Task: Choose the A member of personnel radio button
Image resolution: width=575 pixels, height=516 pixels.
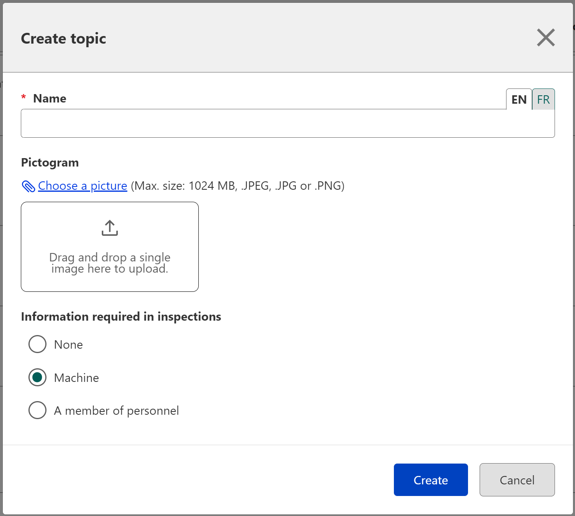Action: [x=38, y=410]
